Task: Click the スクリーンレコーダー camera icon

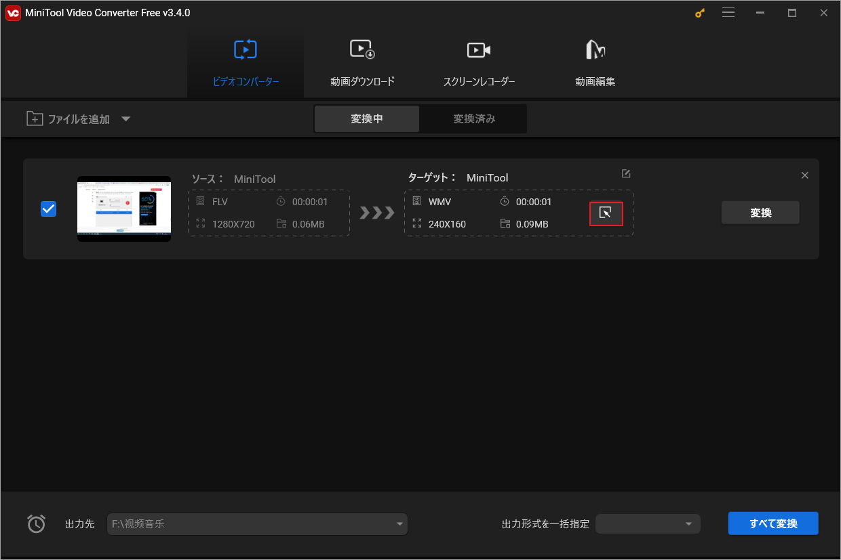Action: click(x=479, y=50)
